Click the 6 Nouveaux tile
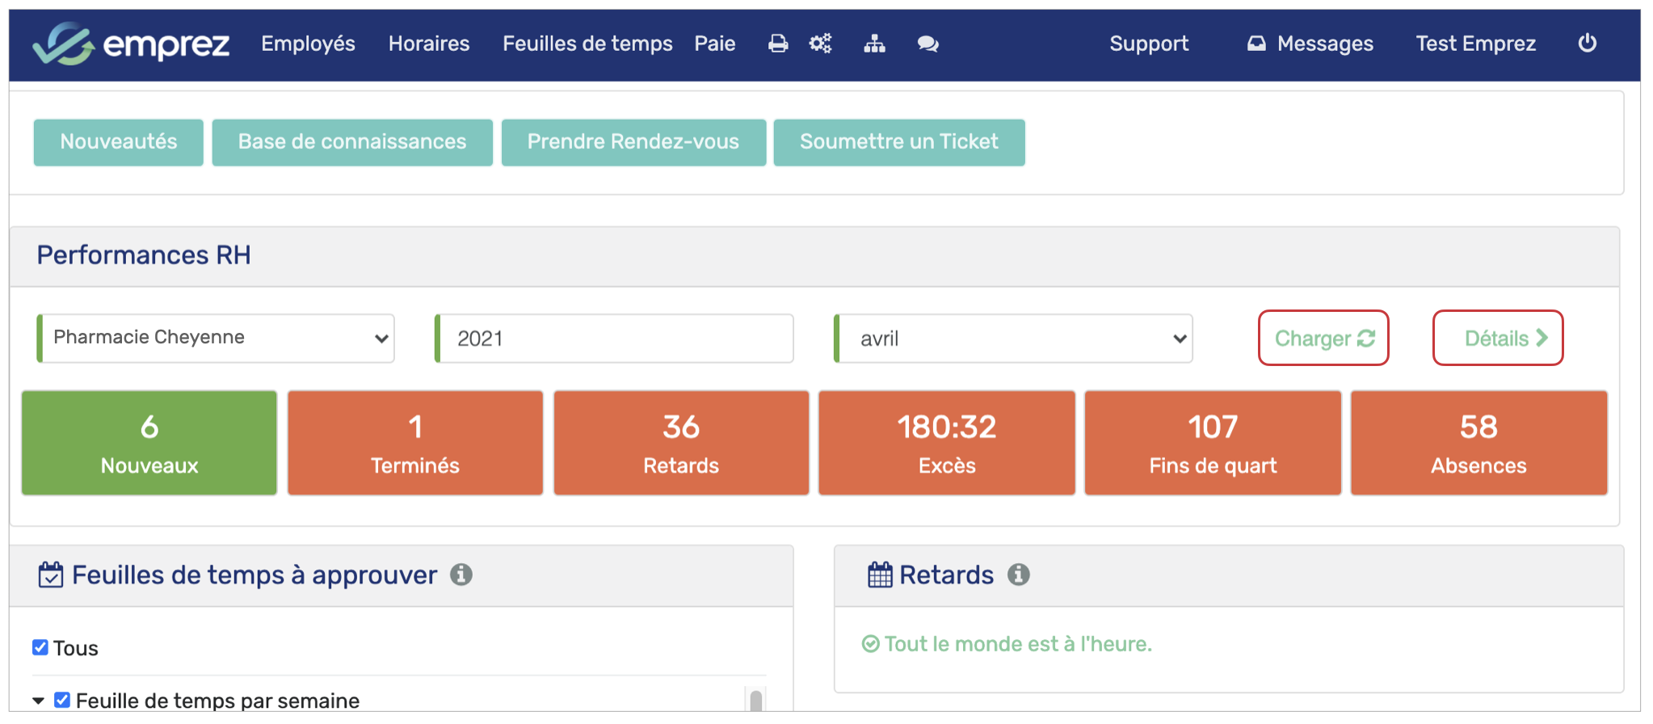Image resolution: width=1653 pixels, height=724 pixels. (149, 443)
